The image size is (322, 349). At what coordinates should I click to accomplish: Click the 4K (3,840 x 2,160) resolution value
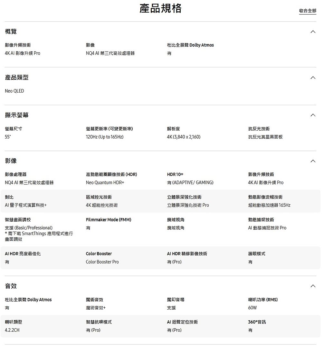(x=184, y=137)
